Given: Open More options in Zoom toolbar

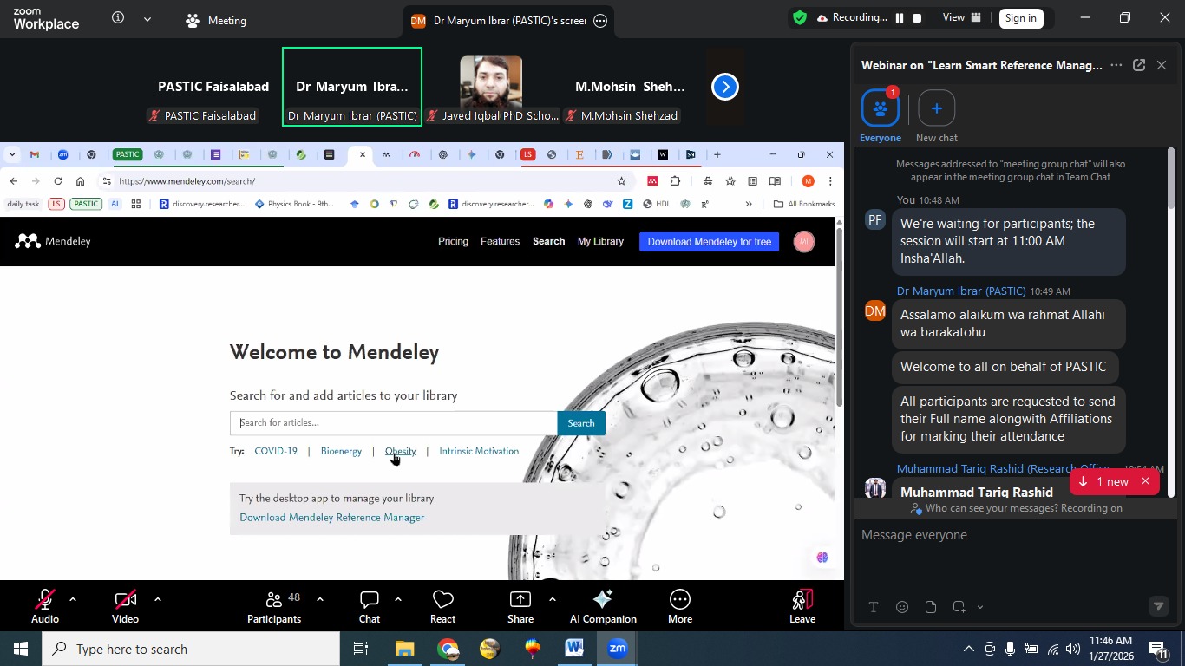Looking at the screenshot, I should click(x=679, y=604).
